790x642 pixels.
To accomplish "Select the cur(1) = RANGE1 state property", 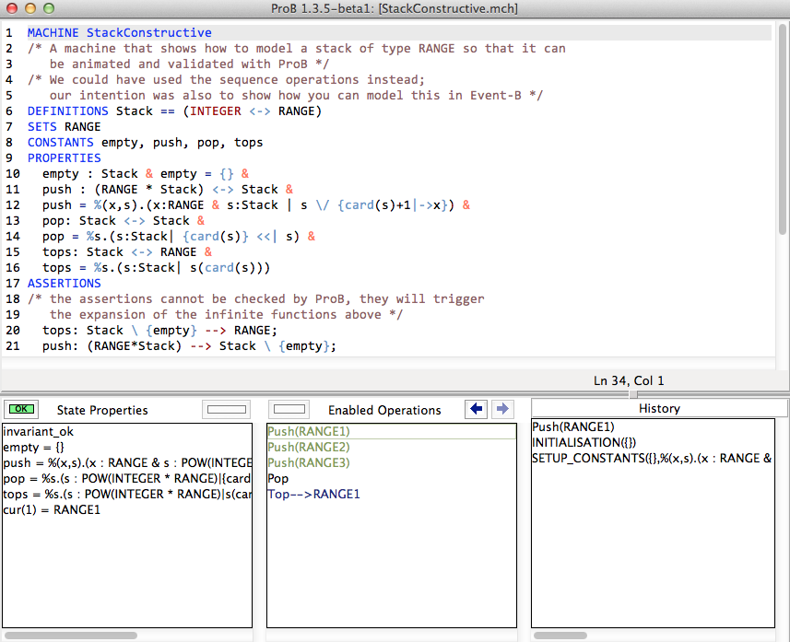I will (x=52, y=510).
